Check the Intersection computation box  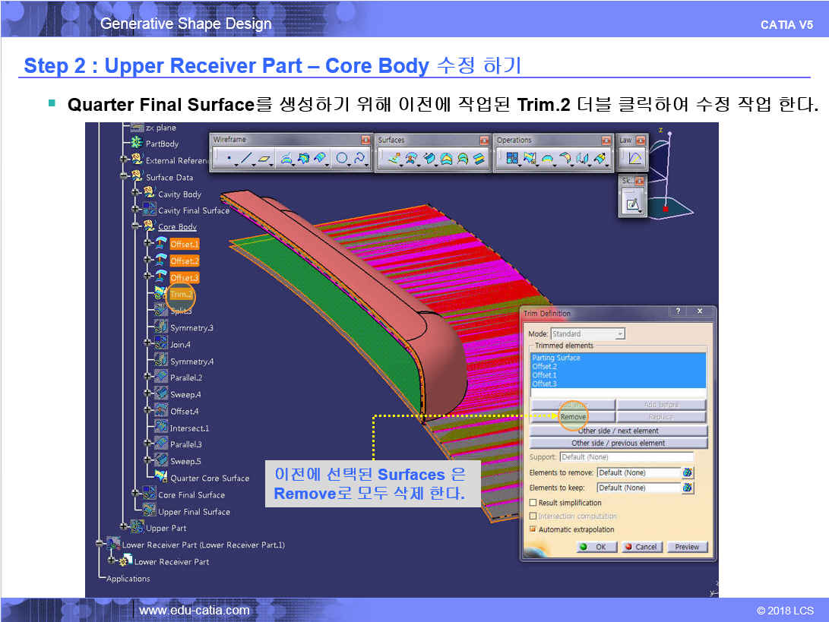(x=533, y=516)
